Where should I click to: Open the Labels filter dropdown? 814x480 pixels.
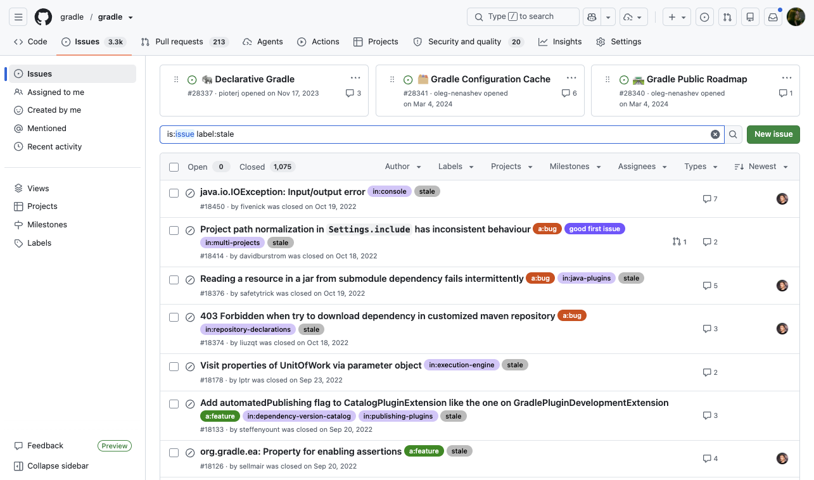point(455,167)
